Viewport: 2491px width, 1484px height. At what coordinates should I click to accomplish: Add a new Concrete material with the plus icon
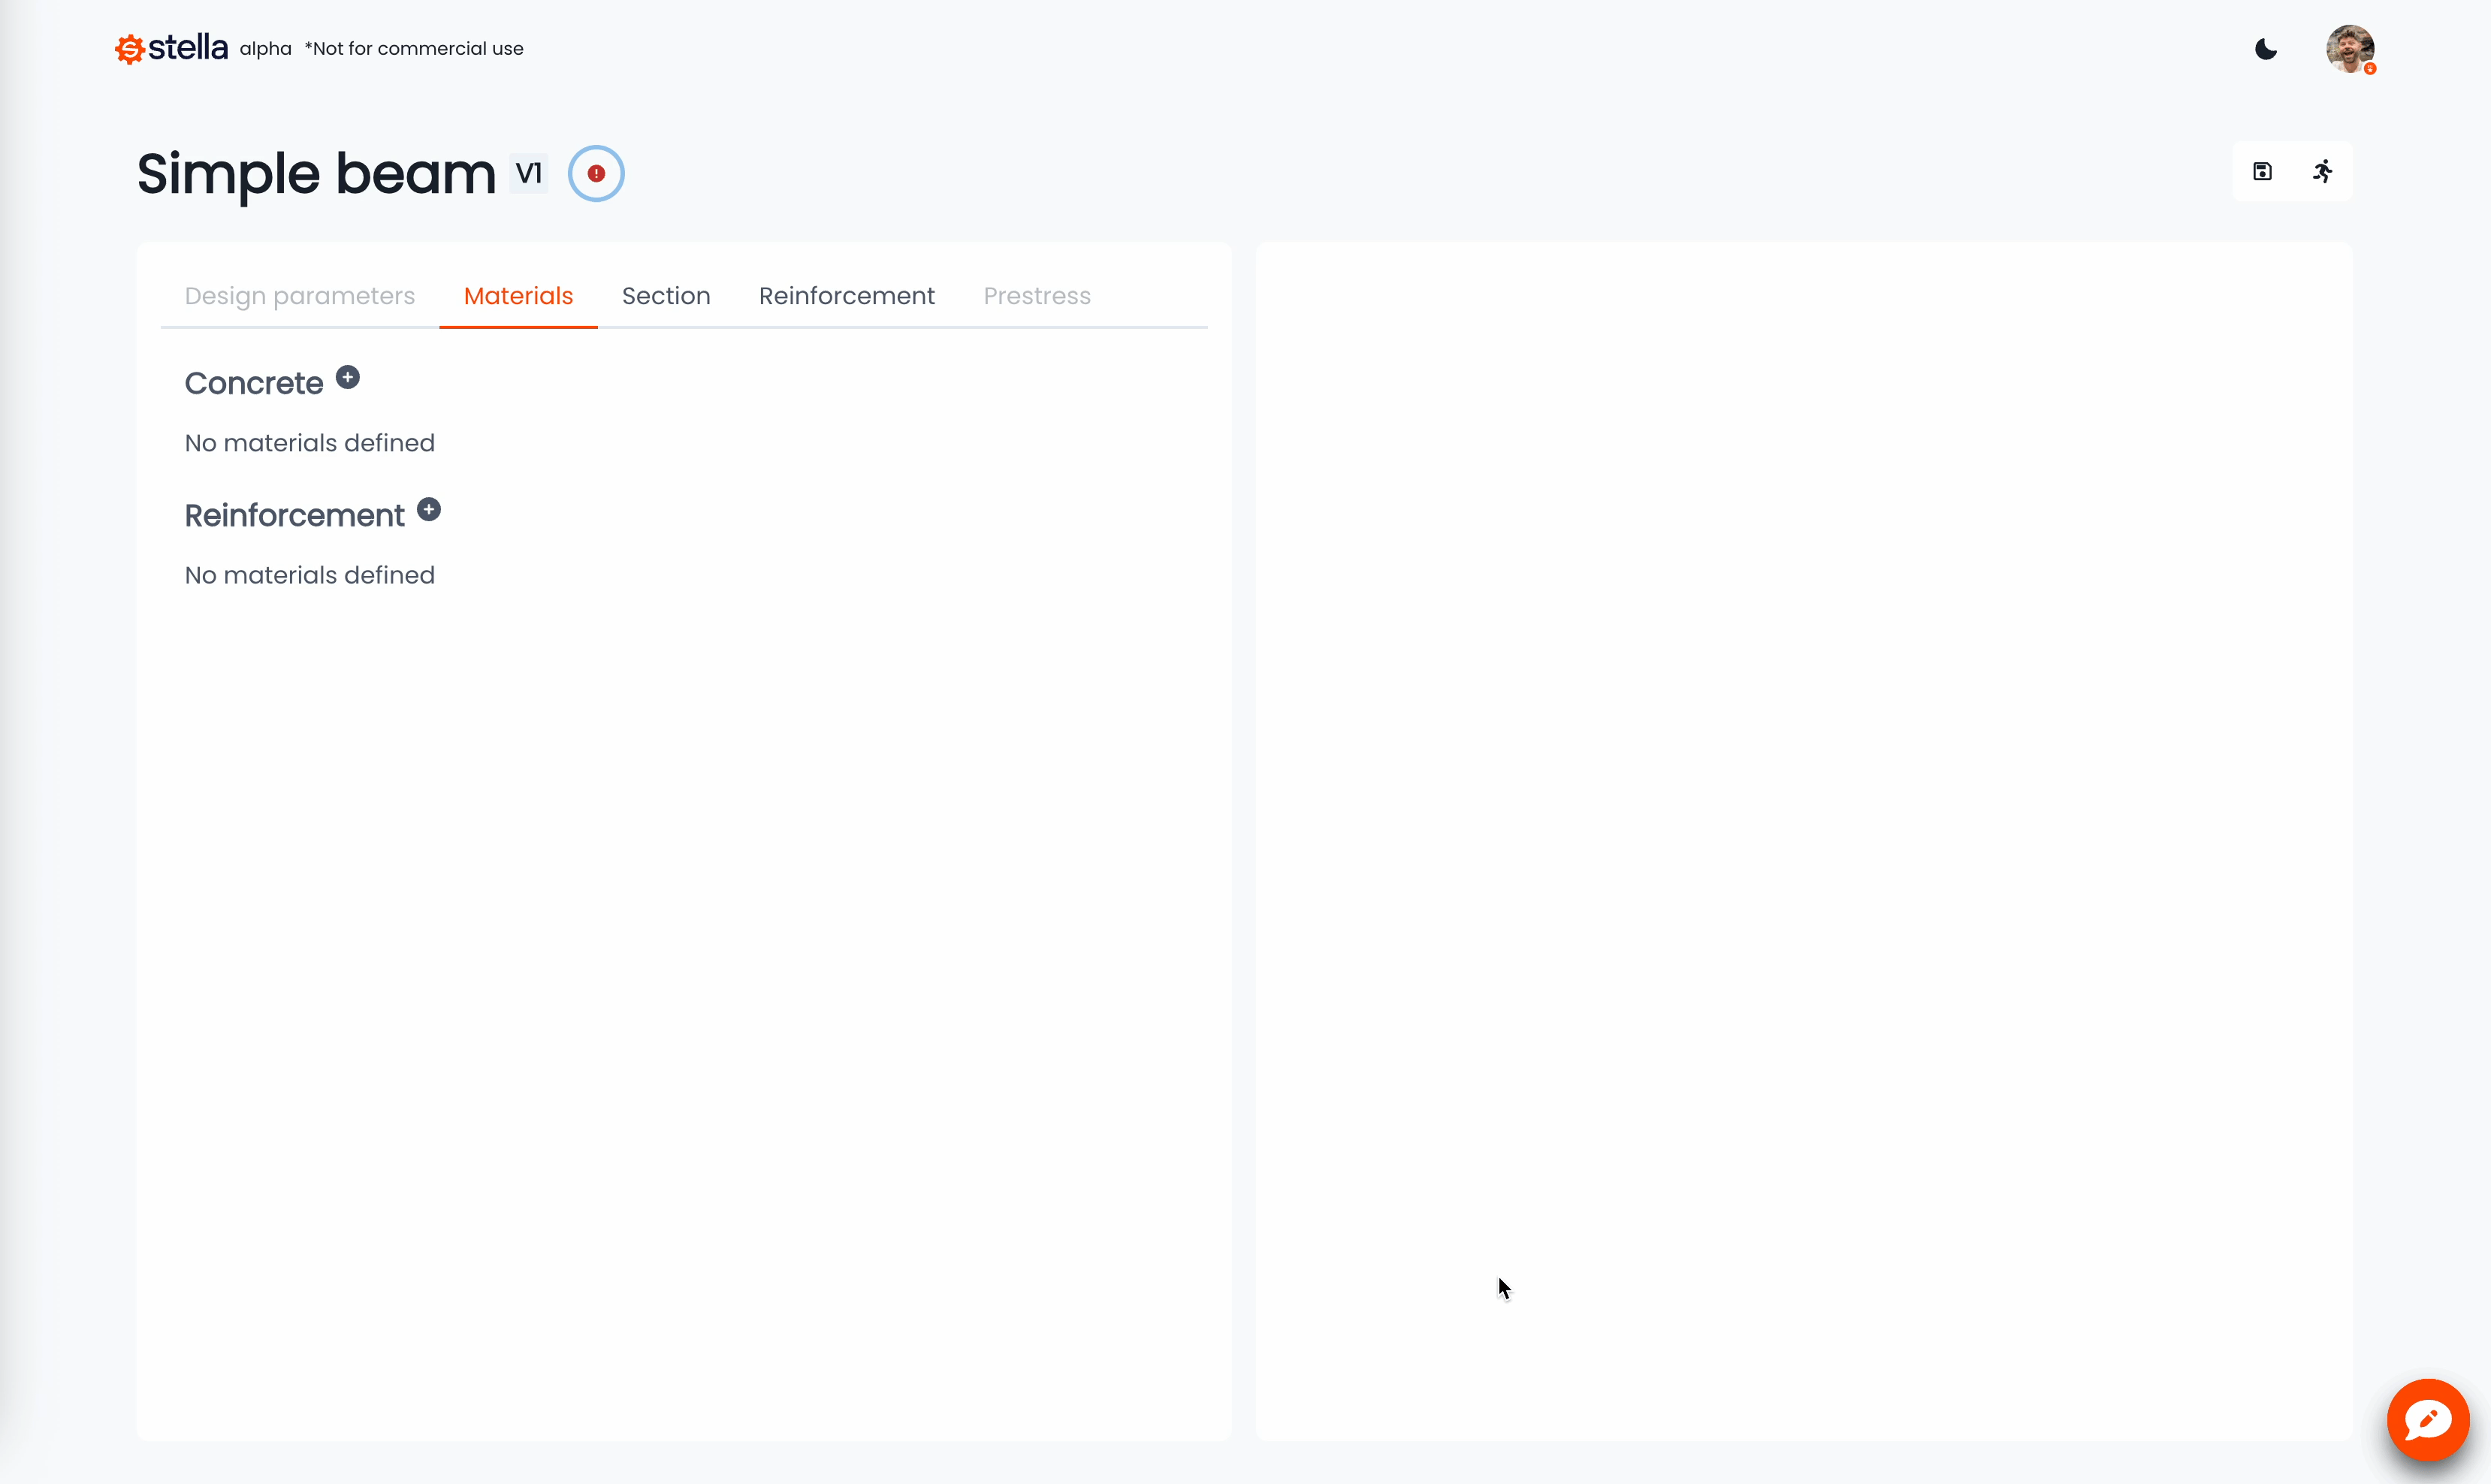point(347,377)
